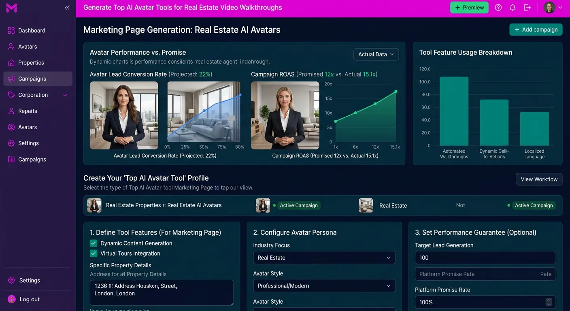Increment the Platform Promise Rate stepper
The height and width of the screenshot is (311, 570).
549,300
